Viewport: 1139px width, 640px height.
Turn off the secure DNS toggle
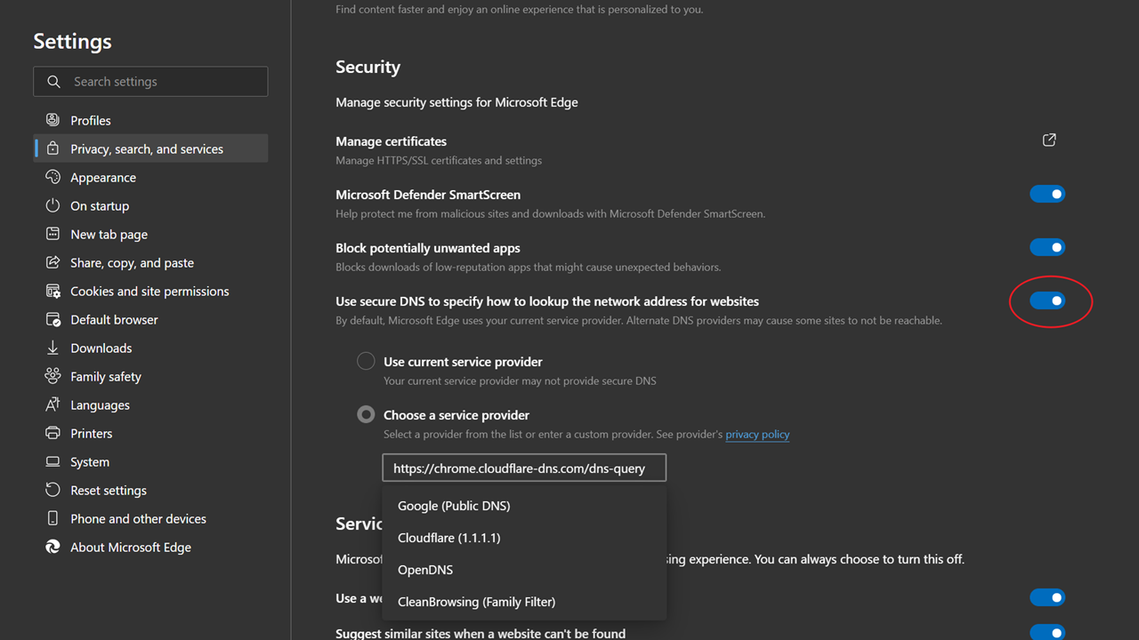(x=1047, y=300)
